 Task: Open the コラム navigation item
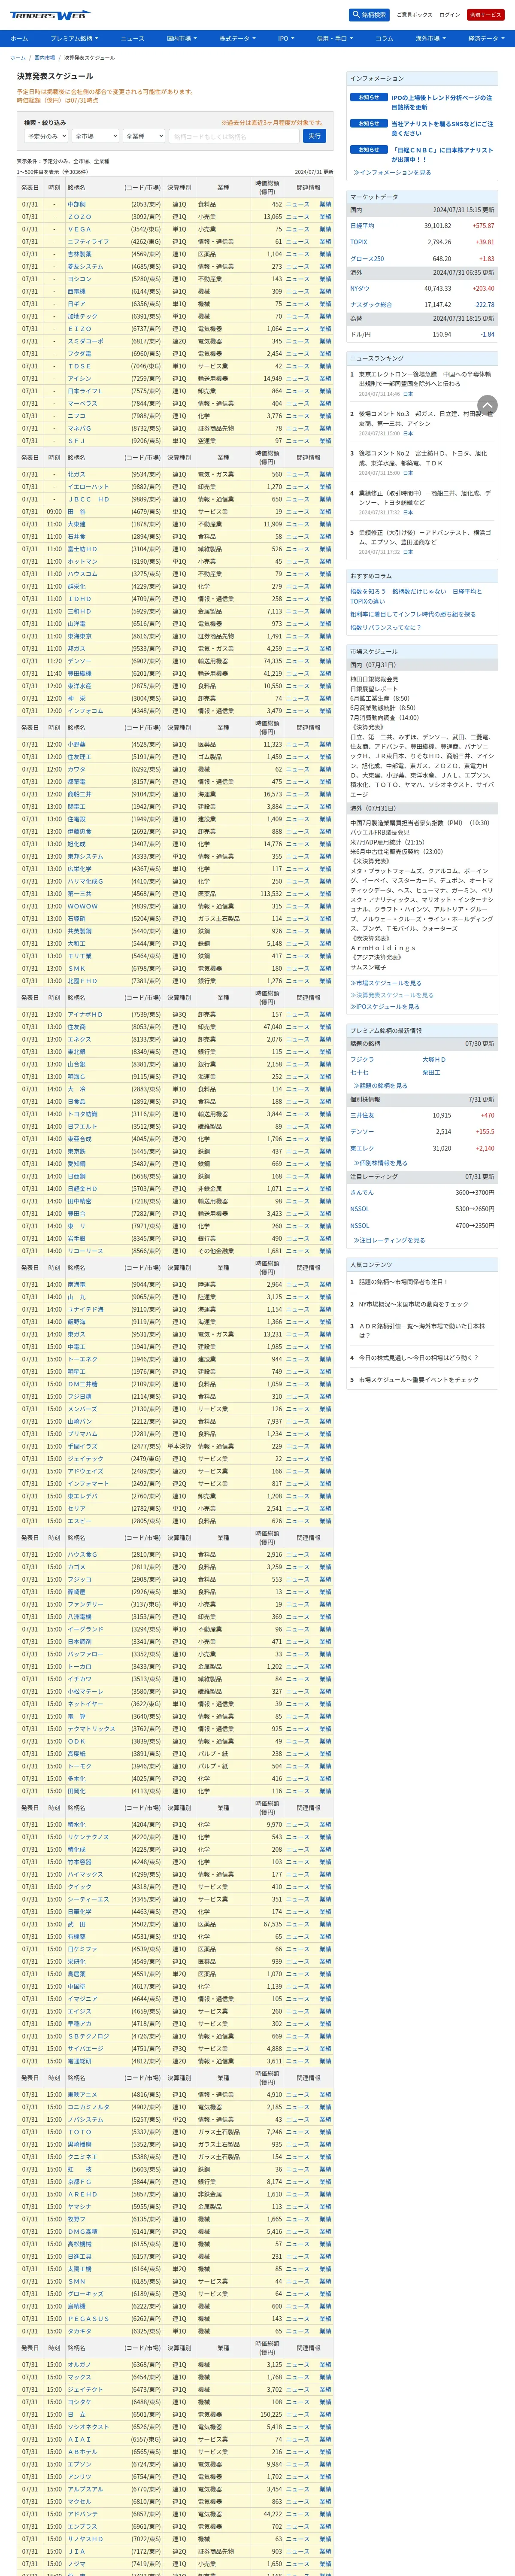[384, 38]
